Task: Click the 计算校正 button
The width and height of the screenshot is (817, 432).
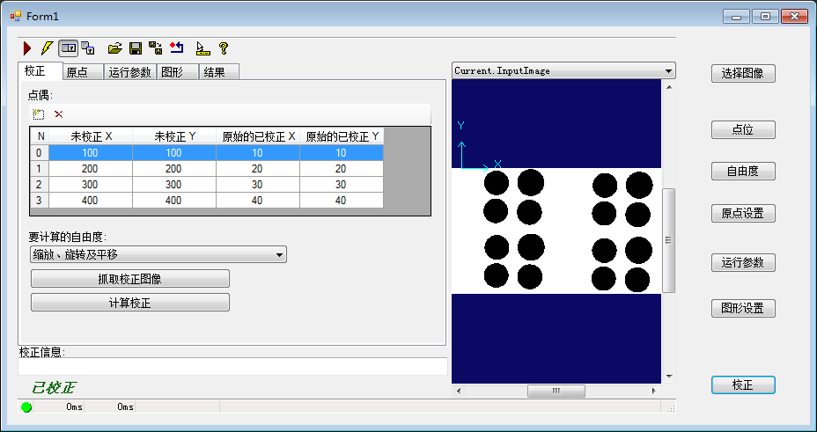Action: (x=130, y=303)
